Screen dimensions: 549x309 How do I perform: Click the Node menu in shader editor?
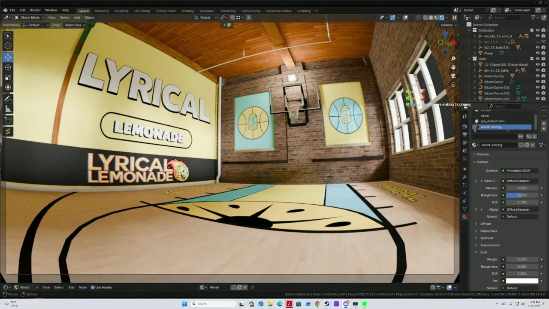[x=83, y=287]
